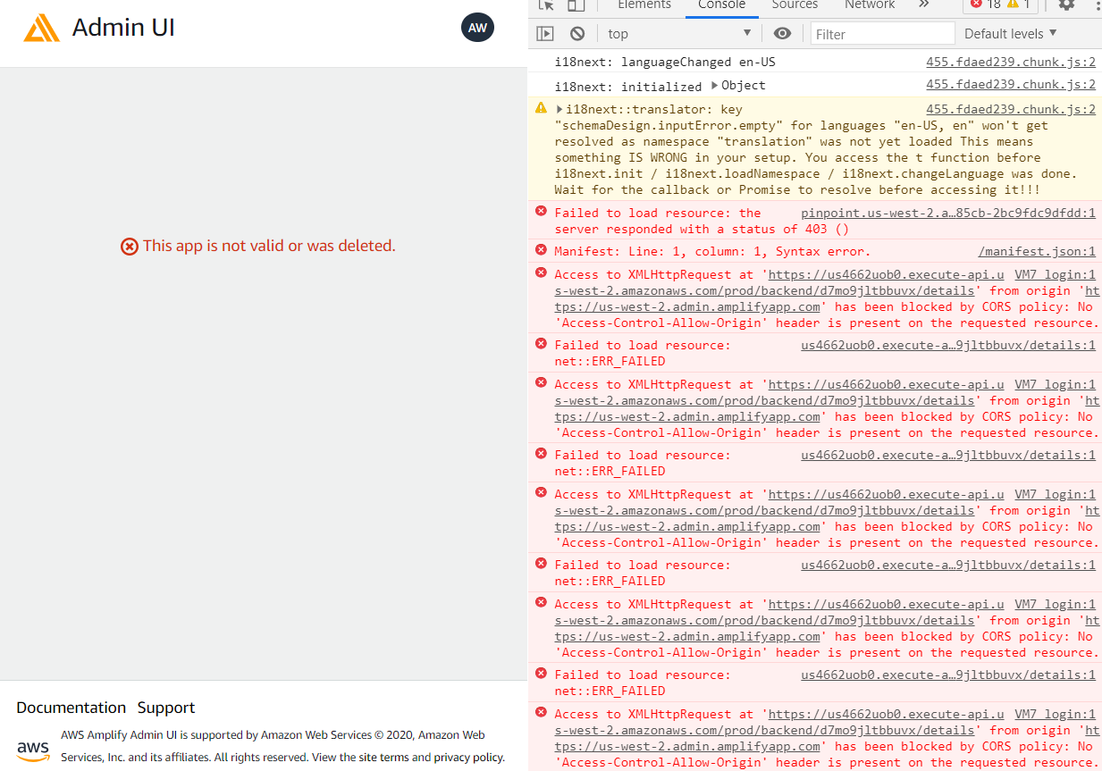Click the error icon on the Manifest syntax error row

click(x=541, y=250)
